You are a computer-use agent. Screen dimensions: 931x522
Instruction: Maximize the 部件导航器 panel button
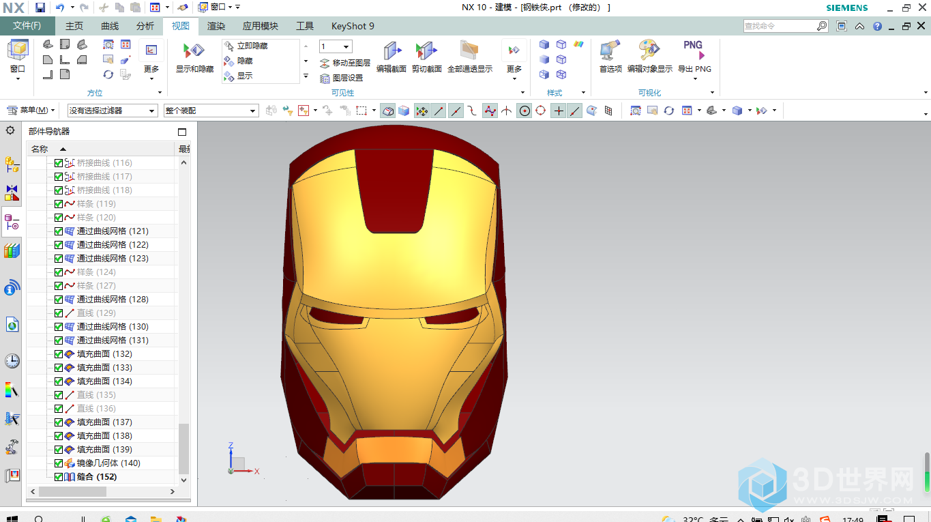[181, 132]
